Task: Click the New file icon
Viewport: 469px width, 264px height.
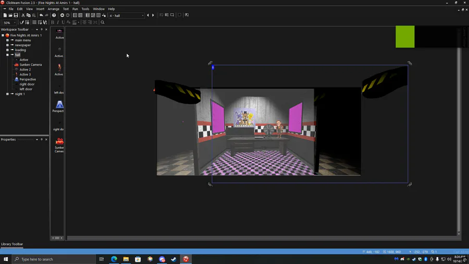Action: pos(5,15)
